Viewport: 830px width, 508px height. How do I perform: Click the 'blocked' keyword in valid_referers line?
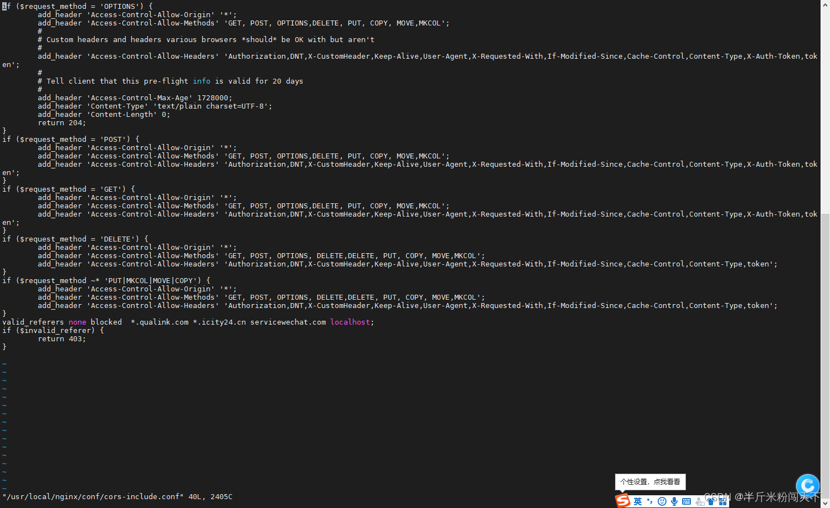tap(106, 322)
